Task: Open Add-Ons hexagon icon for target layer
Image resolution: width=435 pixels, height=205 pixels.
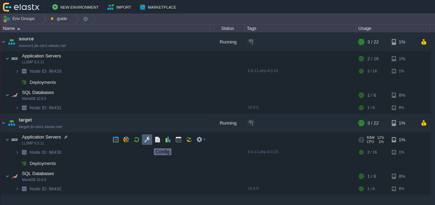Action: click(x=126, y=140)
